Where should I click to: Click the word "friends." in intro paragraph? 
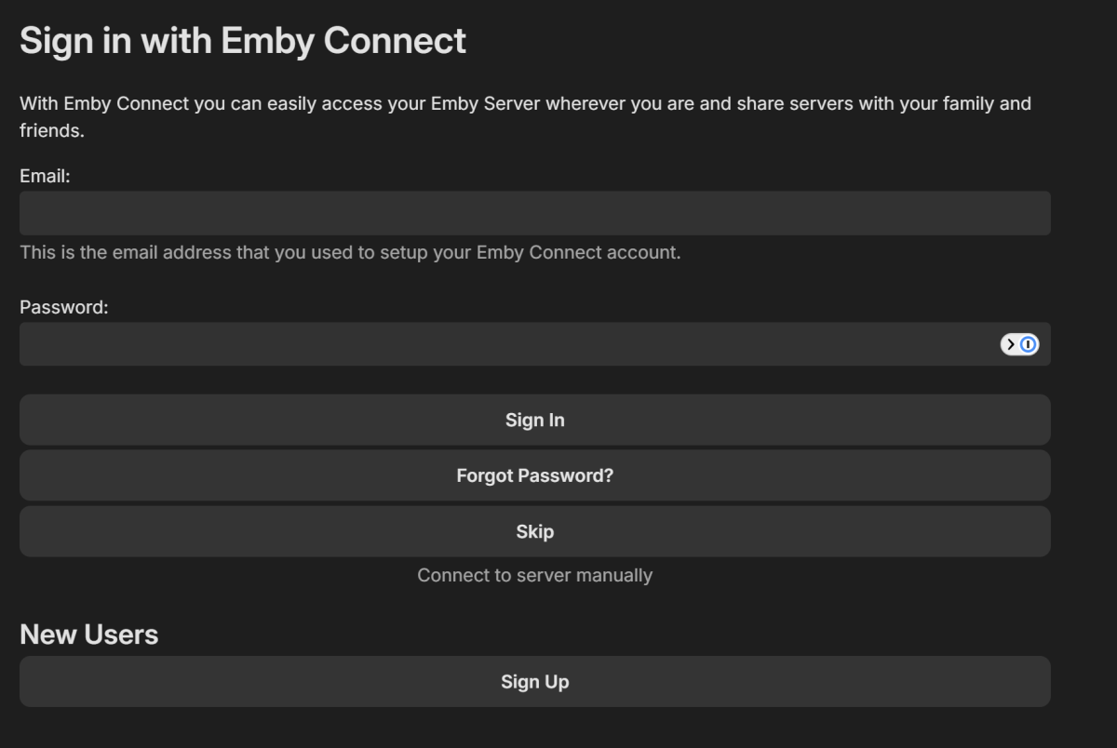(x=51, y=130)
